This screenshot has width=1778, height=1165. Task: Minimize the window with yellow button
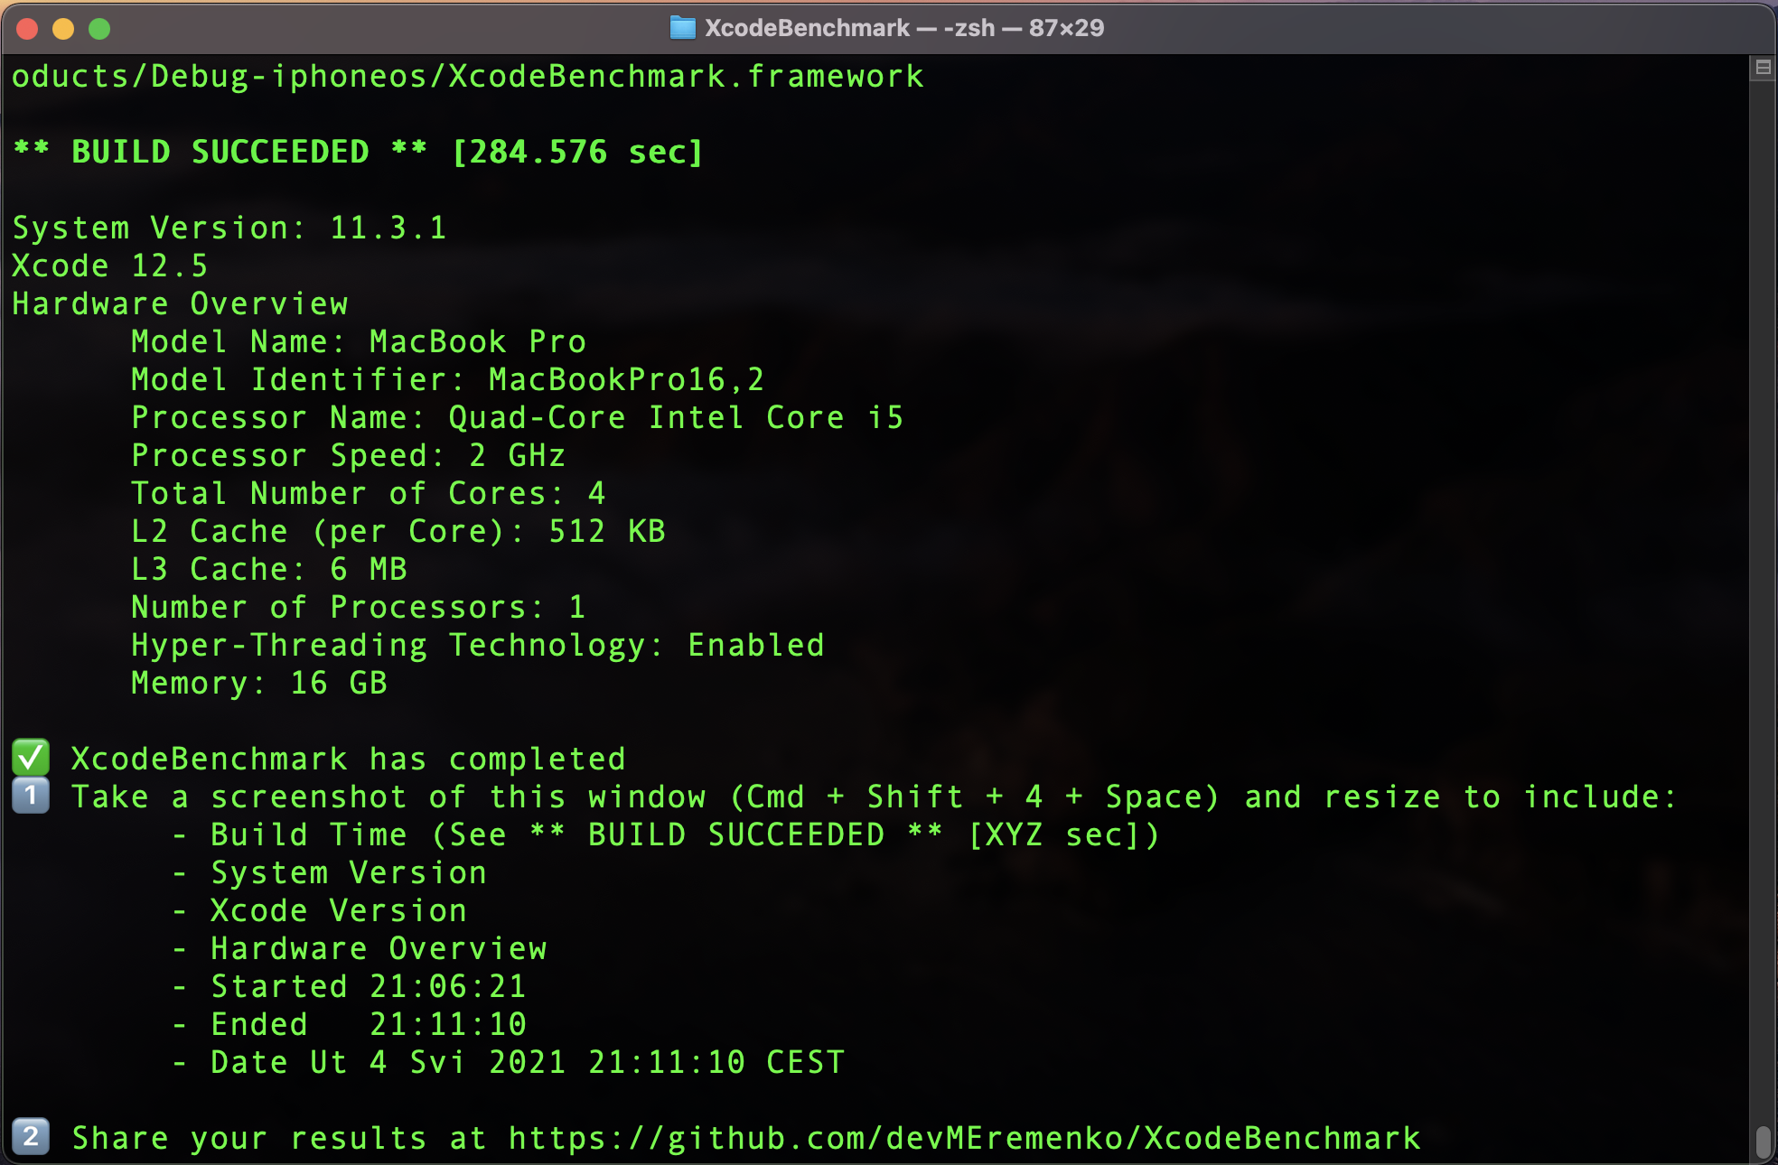[63, 29]
